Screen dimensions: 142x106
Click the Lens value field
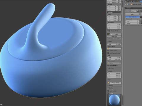(x=114, y=44)
